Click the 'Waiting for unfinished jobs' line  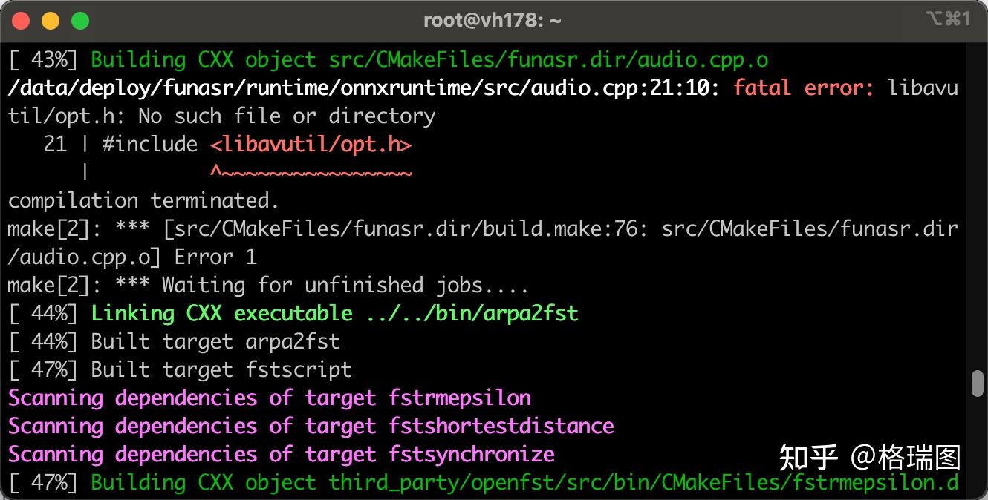click(267, 285)
